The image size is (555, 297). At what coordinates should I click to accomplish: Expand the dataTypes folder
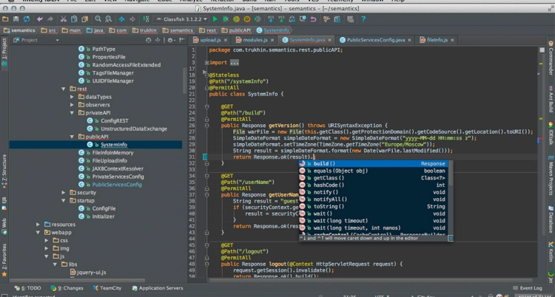pyautogui.click(x=72, y=97)
